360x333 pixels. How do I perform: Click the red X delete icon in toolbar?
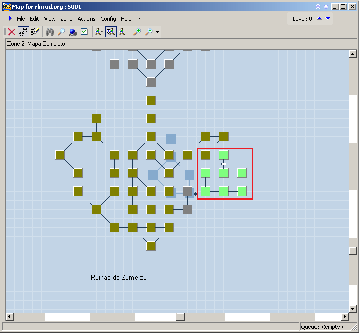pyautogui.click(x=11, y=32)
